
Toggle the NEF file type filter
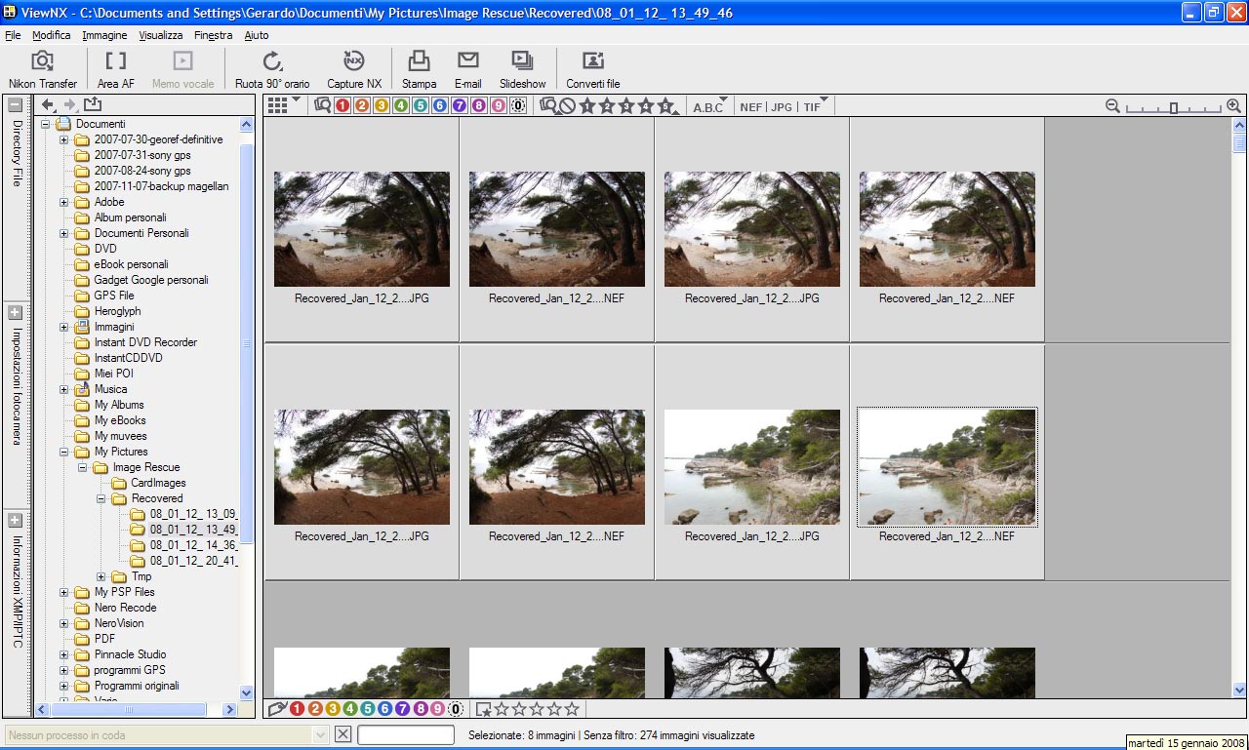coord(750,107)
